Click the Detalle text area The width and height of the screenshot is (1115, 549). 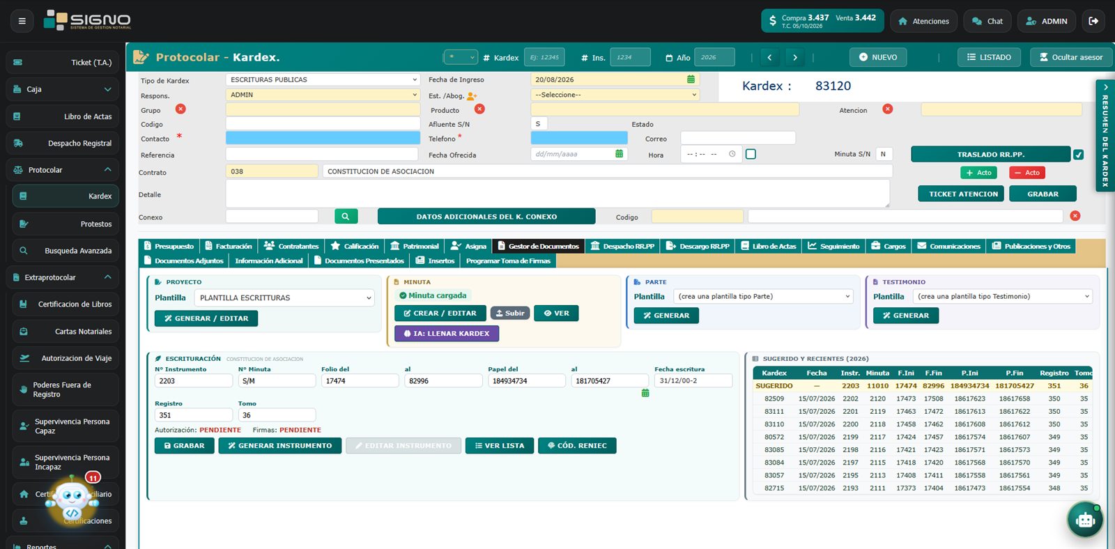pyautogui.click(x=557, y=194)
